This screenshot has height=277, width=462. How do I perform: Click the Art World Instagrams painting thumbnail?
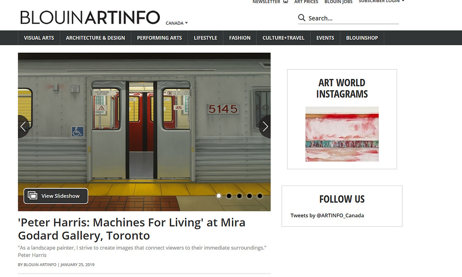coord(342,134)
